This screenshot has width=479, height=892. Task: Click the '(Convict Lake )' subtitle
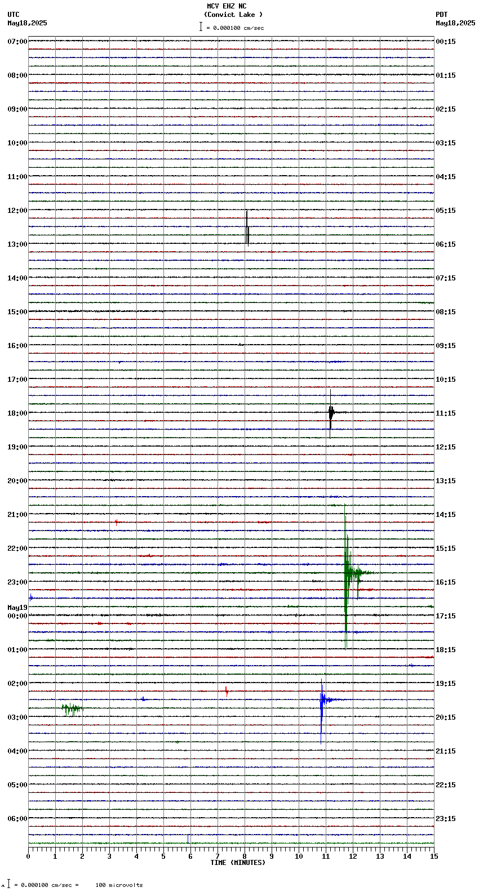pos(233,15)
